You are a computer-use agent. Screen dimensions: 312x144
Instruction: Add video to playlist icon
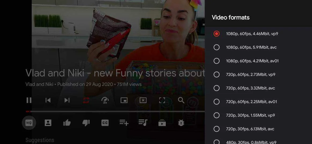[124, 123]
